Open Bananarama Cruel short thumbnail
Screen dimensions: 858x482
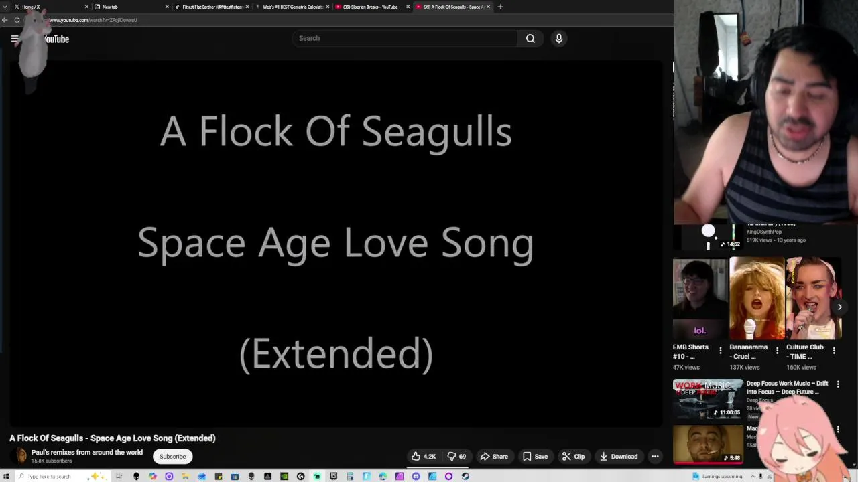[757, 299]
